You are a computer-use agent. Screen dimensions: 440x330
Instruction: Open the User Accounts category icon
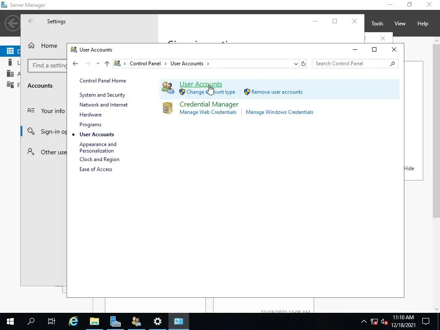pyautogui.click(x=168, y=88)
